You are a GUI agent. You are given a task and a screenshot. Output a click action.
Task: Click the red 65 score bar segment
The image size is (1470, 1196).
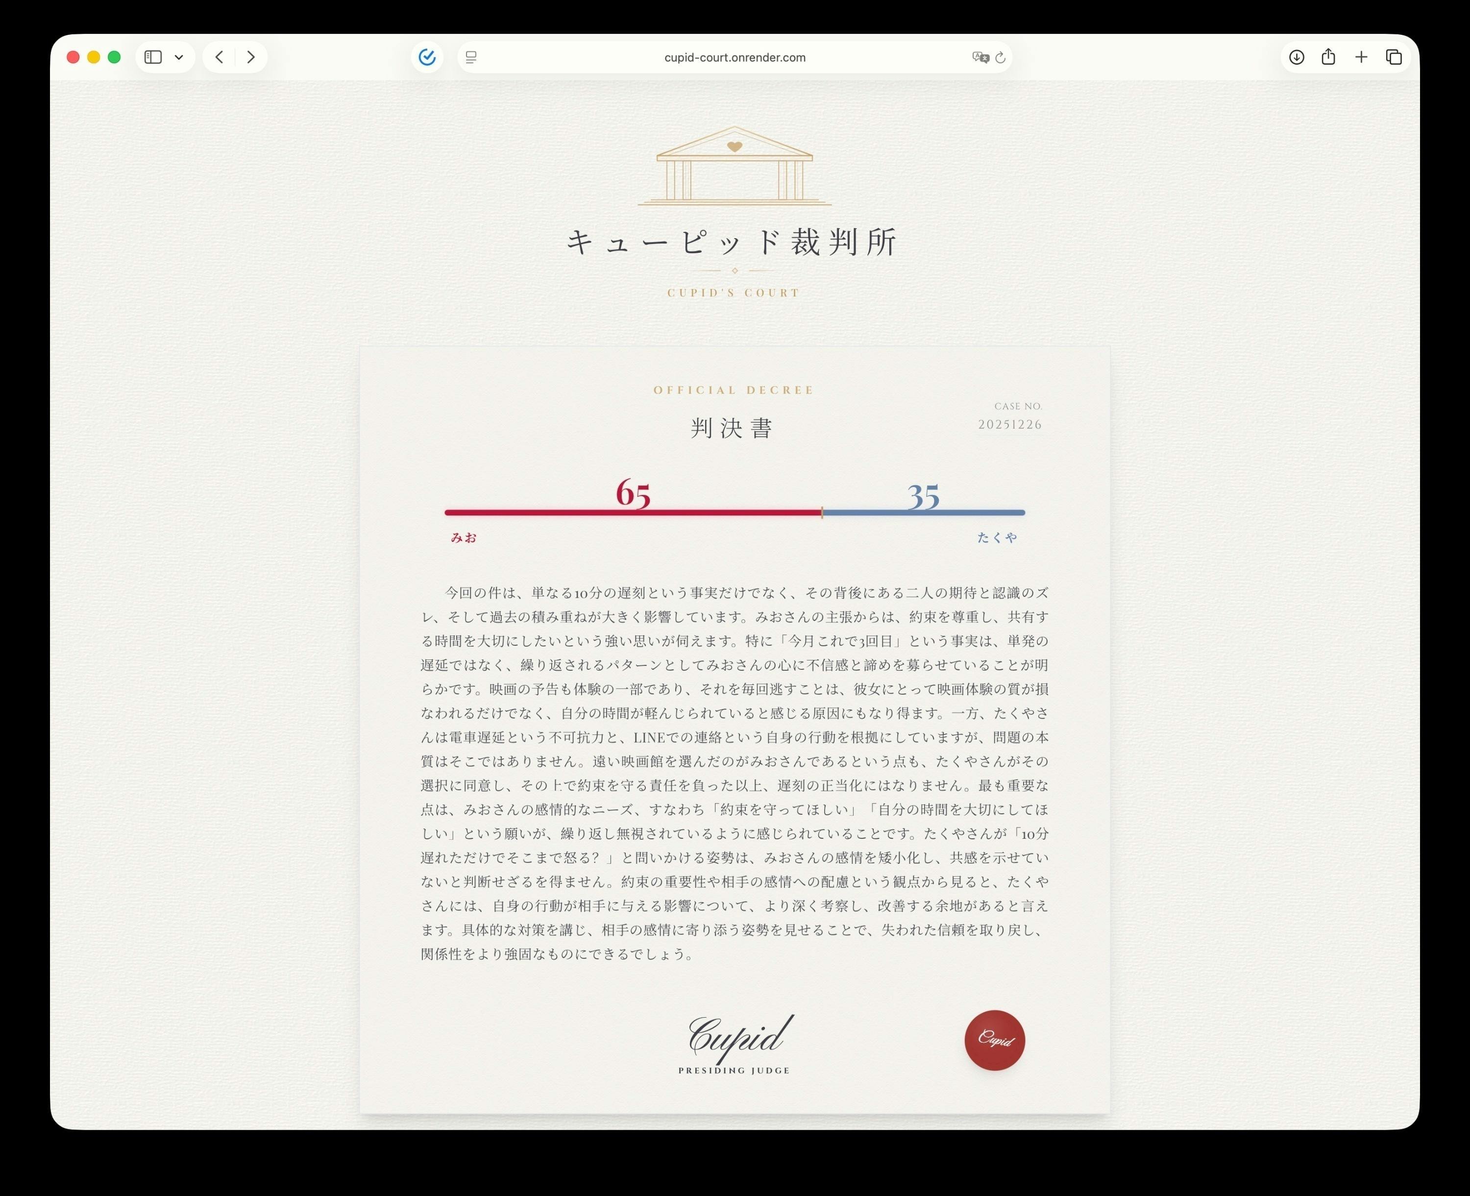(633, 513)
